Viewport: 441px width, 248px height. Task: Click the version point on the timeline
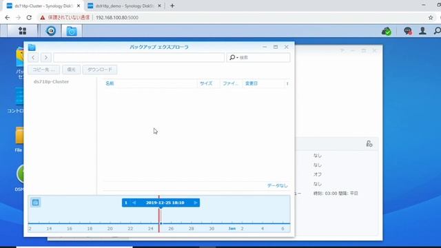[x=161, y=223]
